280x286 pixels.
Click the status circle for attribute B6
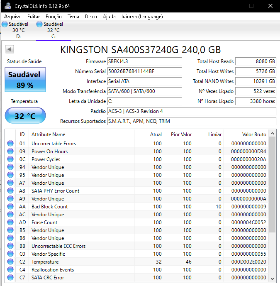[10, 238]
